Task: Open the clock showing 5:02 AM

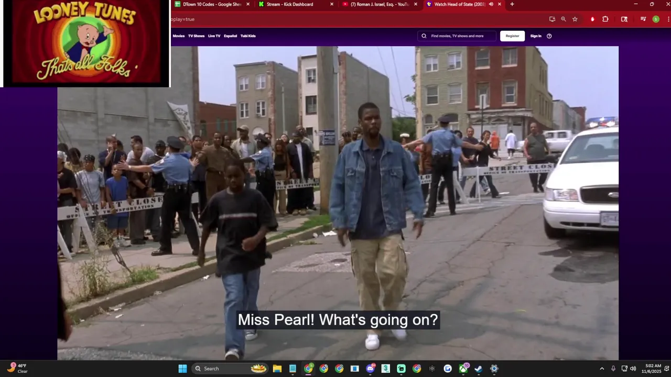Action: 652,369
